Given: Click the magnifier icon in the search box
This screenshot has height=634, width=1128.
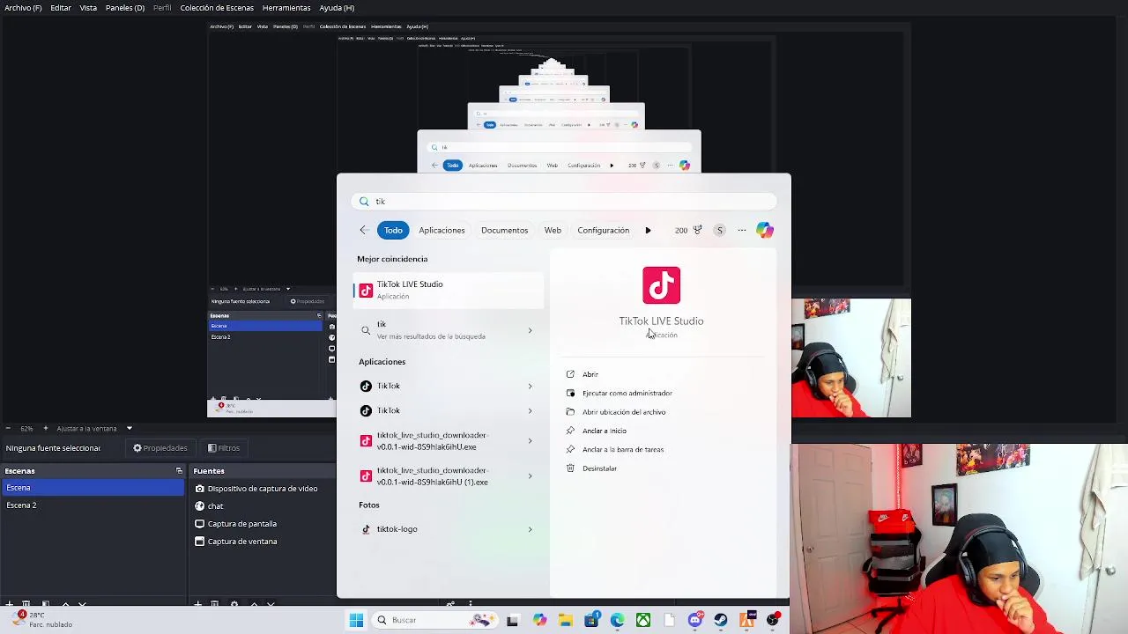Looking at the screenshot, I should pyautogui.click(x=364, y=202).
